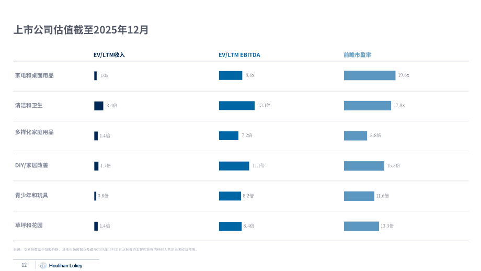Click the Houlihan Lokey footer text
This screenshot has width=481, height=271.
pyautogui.click(x=66, y=265)
